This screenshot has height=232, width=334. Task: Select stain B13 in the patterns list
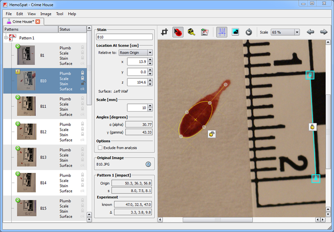(43, 157)
